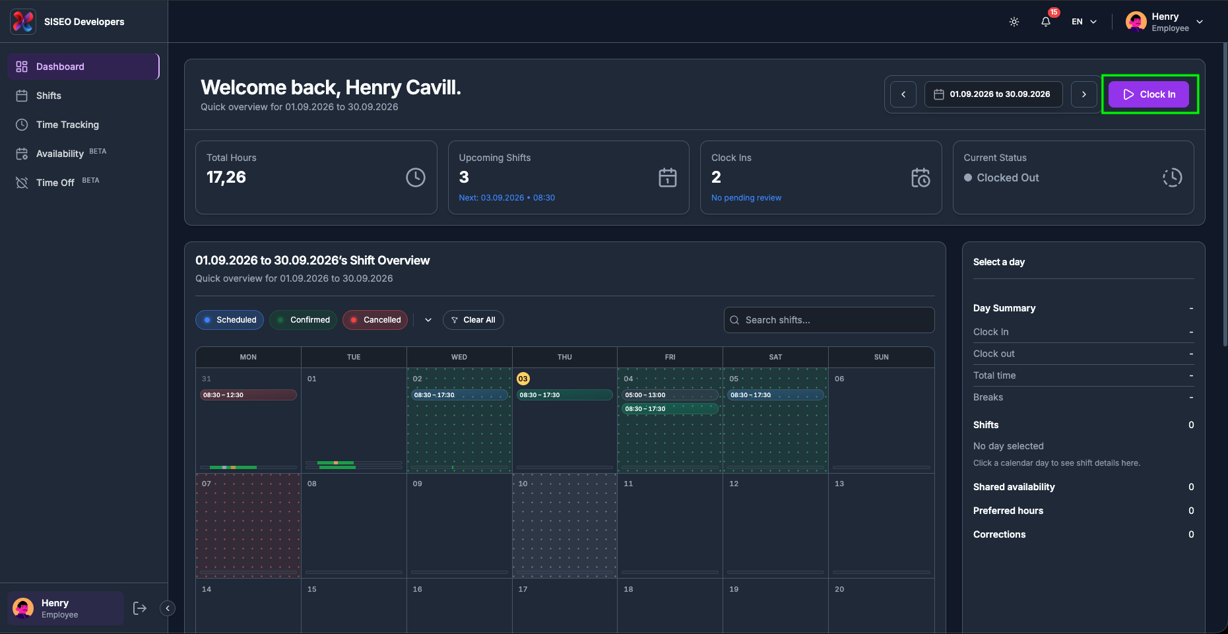The width and height of the screenshot is (1228, 634).
Task: Open Henry's profile menu in the header
Action: (x=1165, y=22)
